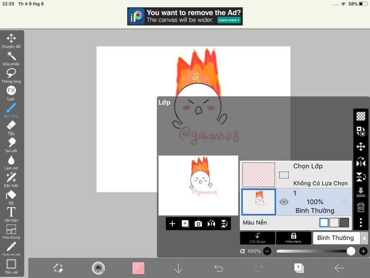The height and width of the screenshot is (278, 370).
Task: Select the Chọn Lớp selection layer row
Action: tap(296, 175)
